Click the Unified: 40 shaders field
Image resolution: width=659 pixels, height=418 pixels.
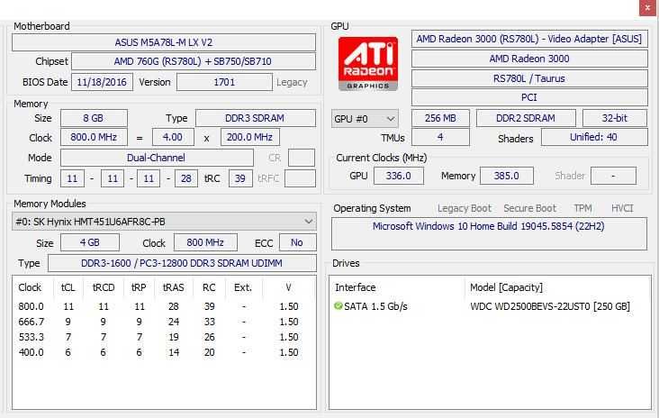click(594, 137)
